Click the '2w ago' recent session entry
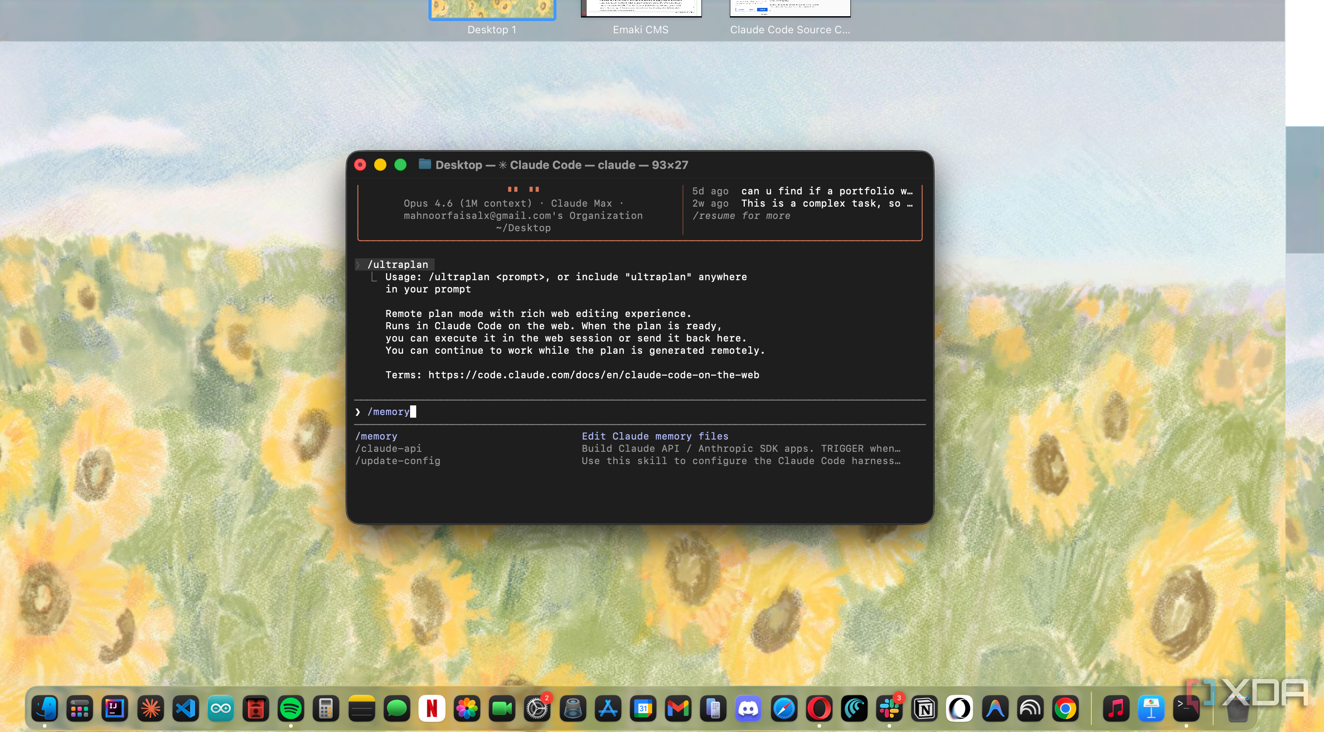1324x732 pixels. pos(802,204)
